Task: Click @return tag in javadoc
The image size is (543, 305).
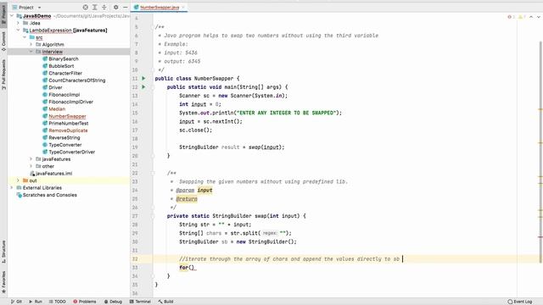Action: (187, 199)
